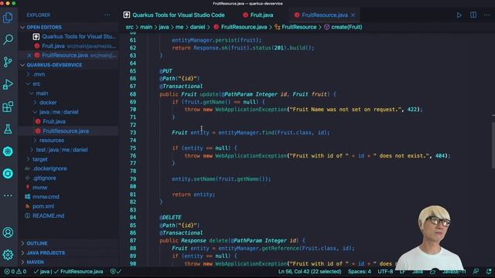
Task: Open the Source Control view
Action: pyautogui.click(x=8, y=62)
